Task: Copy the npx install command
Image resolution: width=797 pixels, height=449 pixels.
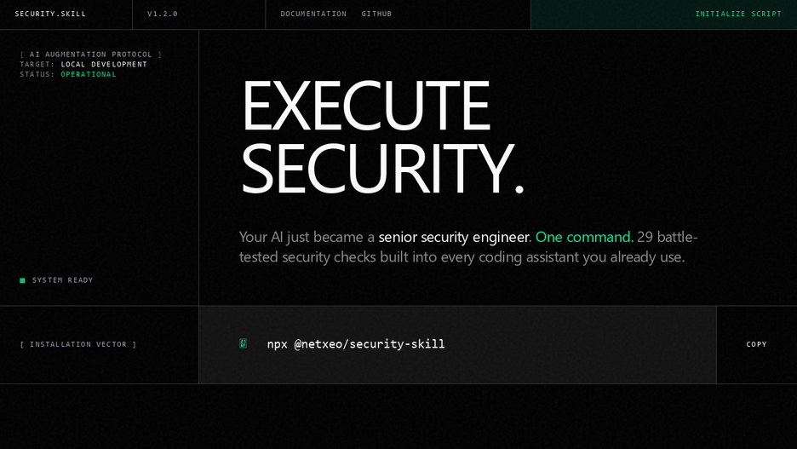Action: click(x=756, y=344)
